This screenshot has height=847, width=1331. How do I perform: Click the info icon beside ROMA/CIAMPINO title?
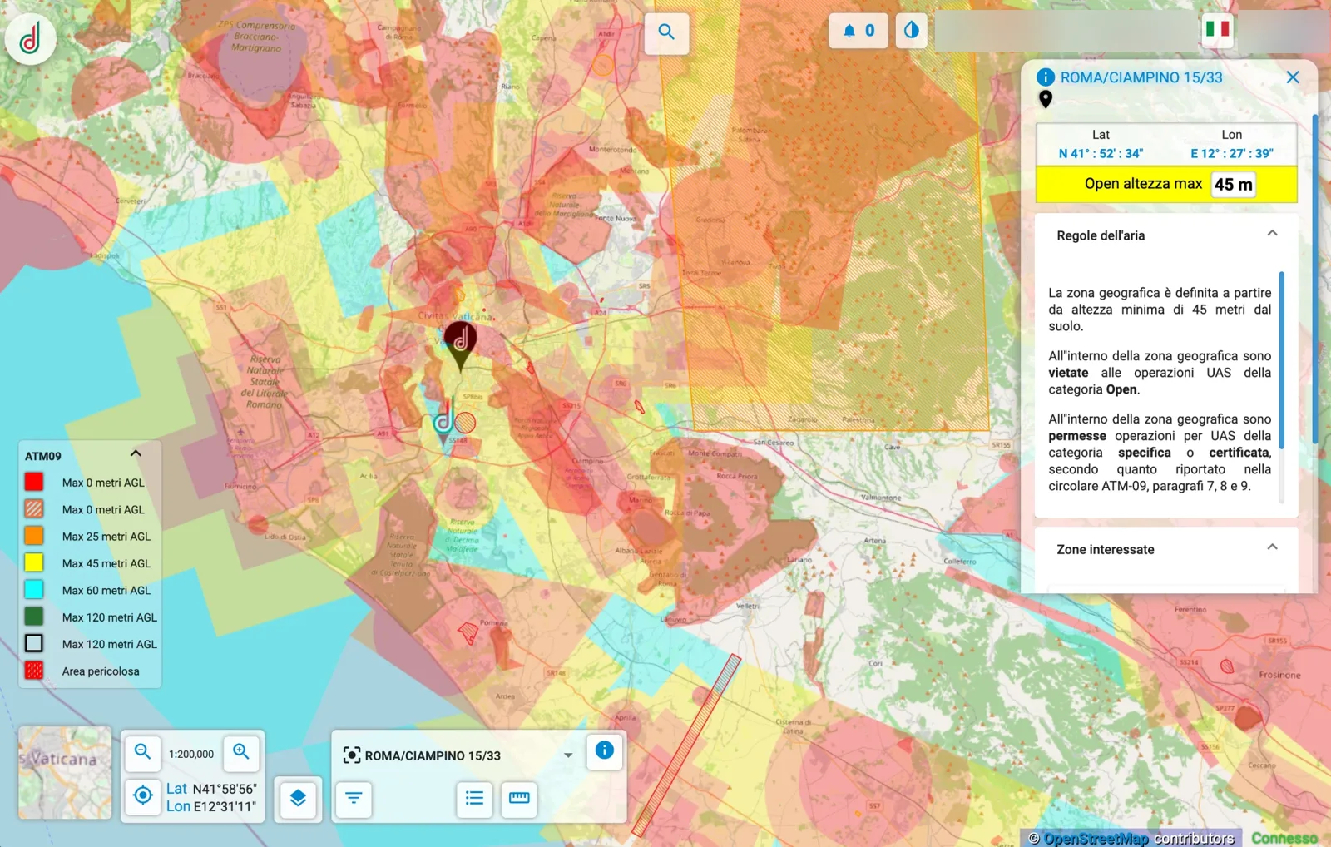click(1046, 77)
